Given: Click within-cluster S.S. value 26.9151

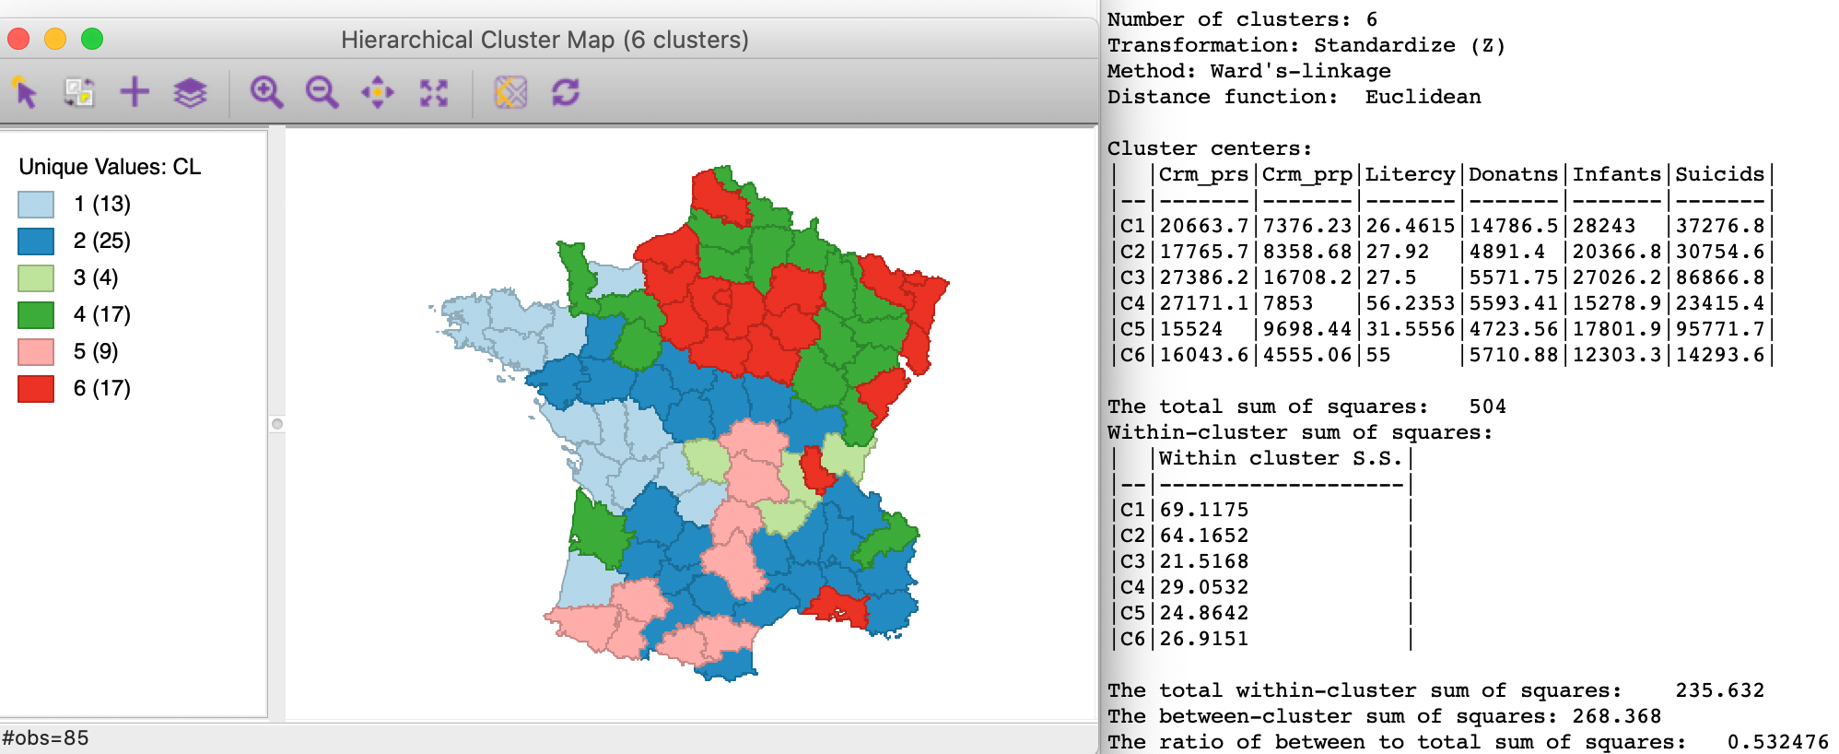Looking at the screenshot, I should 1203,639.
